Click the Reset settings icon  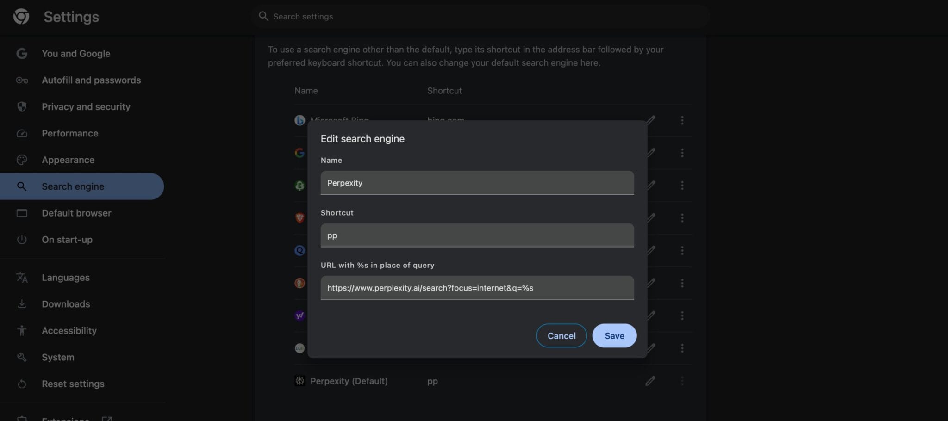(22, 384)
